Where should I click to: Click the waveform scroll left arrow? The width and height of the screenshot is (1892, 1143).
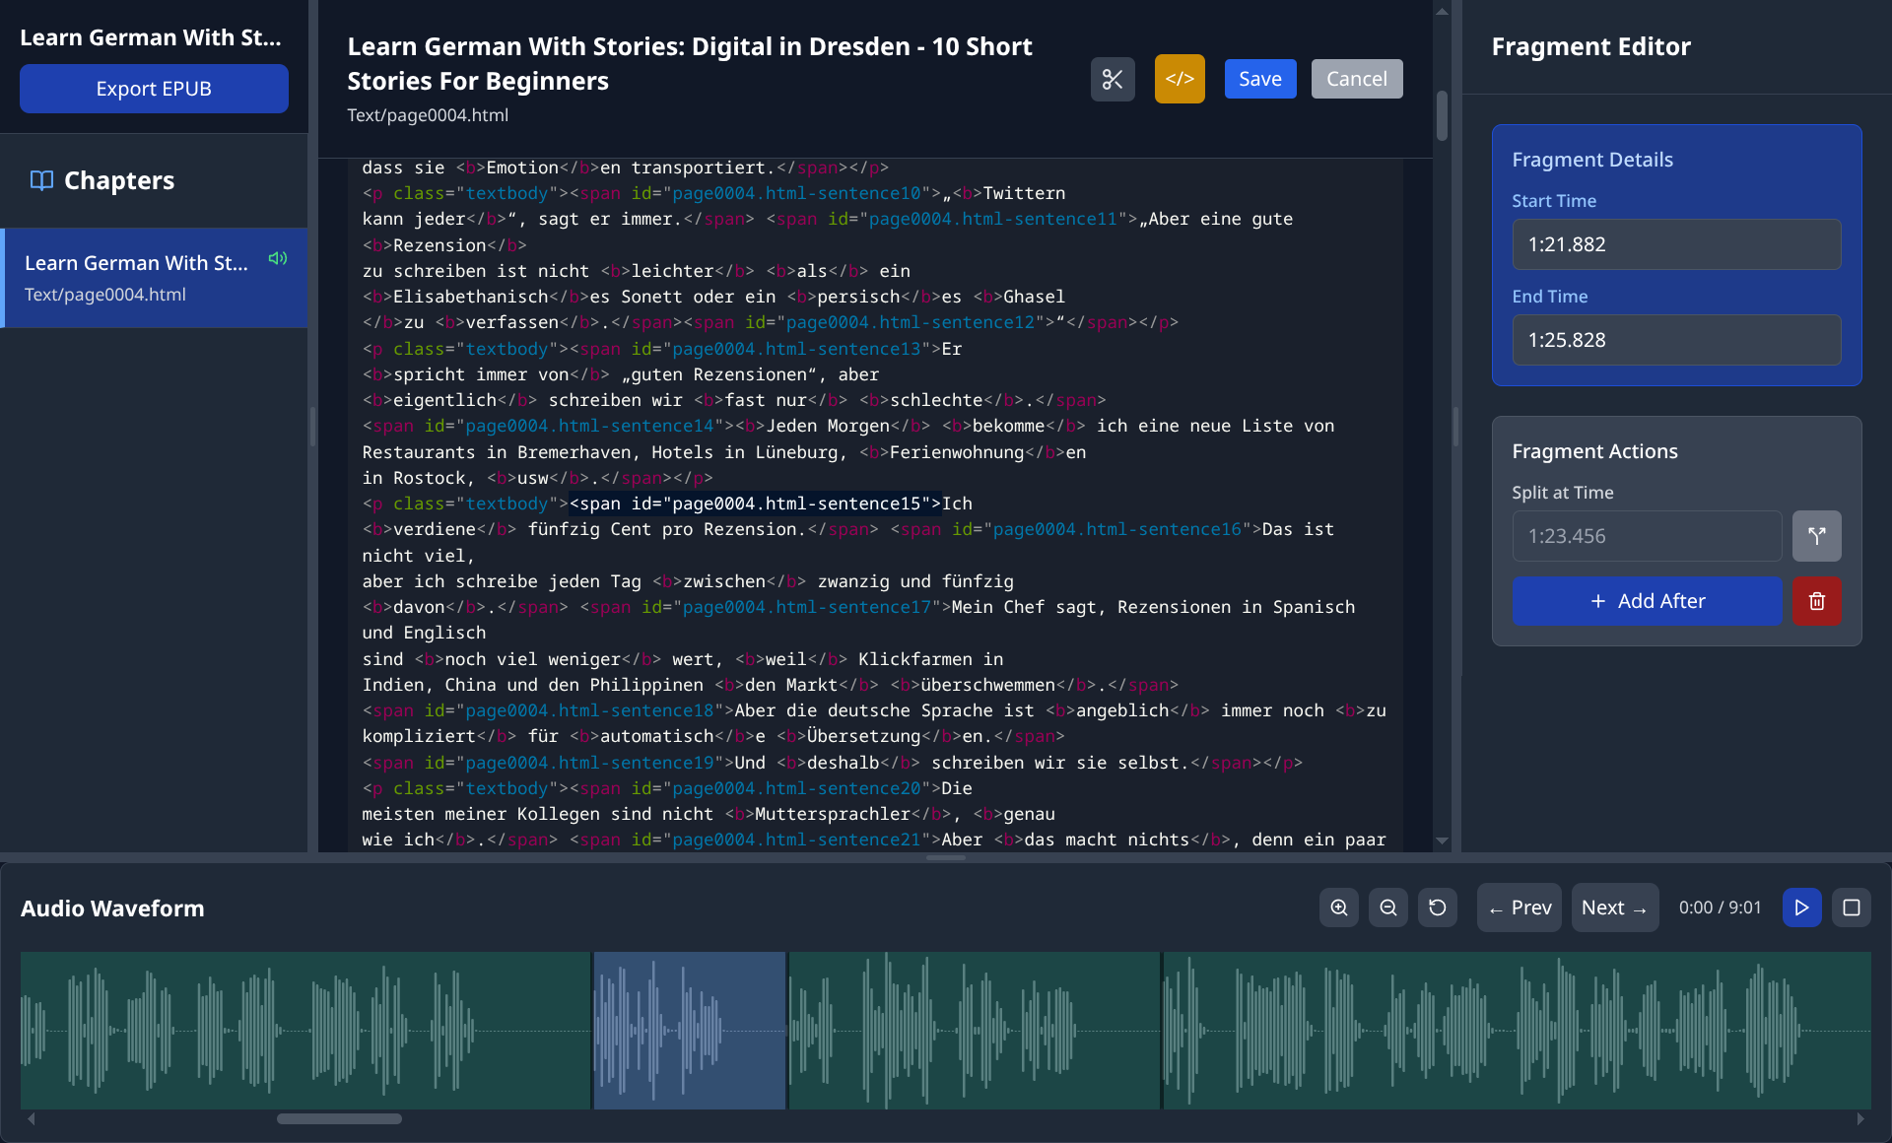tap(32, 1118)
